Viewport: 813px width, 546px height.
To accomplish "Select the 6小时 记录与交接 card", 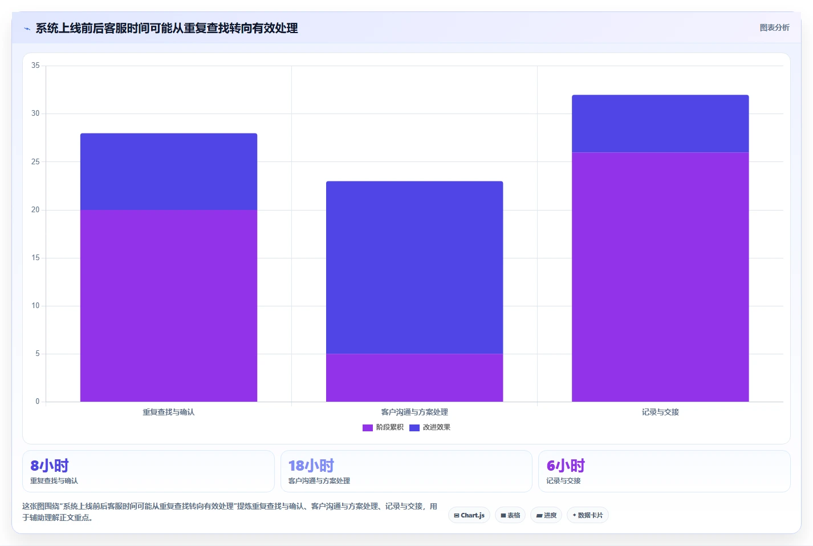I will click(664, 471).
